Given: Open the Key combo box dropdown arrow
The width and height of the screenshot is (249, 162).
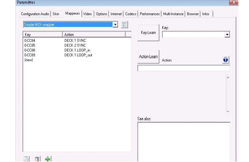Looking at the screenshot, I should coord(227,35).
